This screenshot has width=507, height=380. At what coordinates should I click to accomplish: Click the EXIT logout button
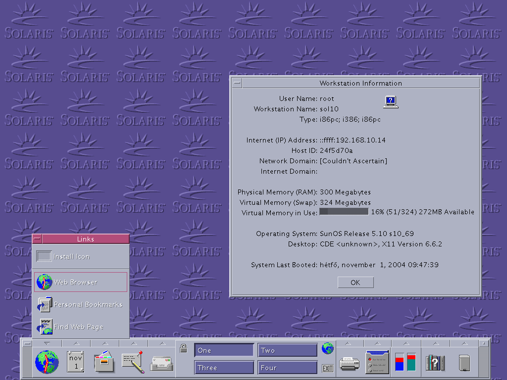click(x=328, y=368)
